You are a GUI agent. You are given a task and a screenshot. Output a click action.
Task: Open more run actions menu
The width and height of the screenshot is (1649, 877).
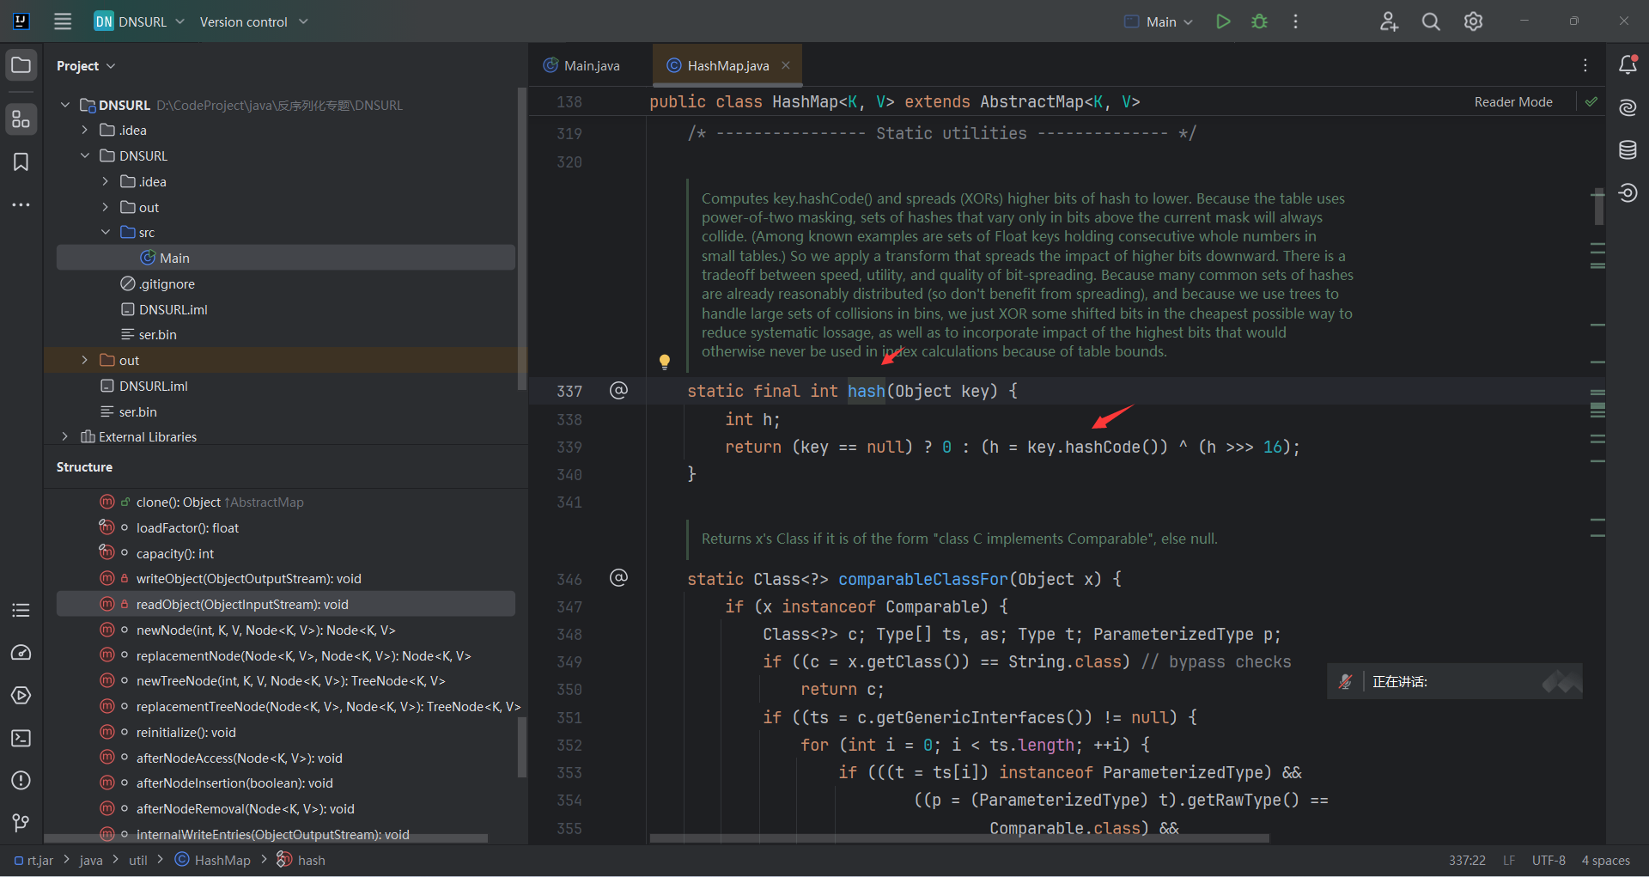[1295, 21]
